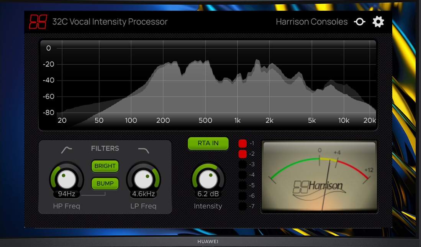Click the 94Hz value field
421x247 pixels.
coord(67,194)
